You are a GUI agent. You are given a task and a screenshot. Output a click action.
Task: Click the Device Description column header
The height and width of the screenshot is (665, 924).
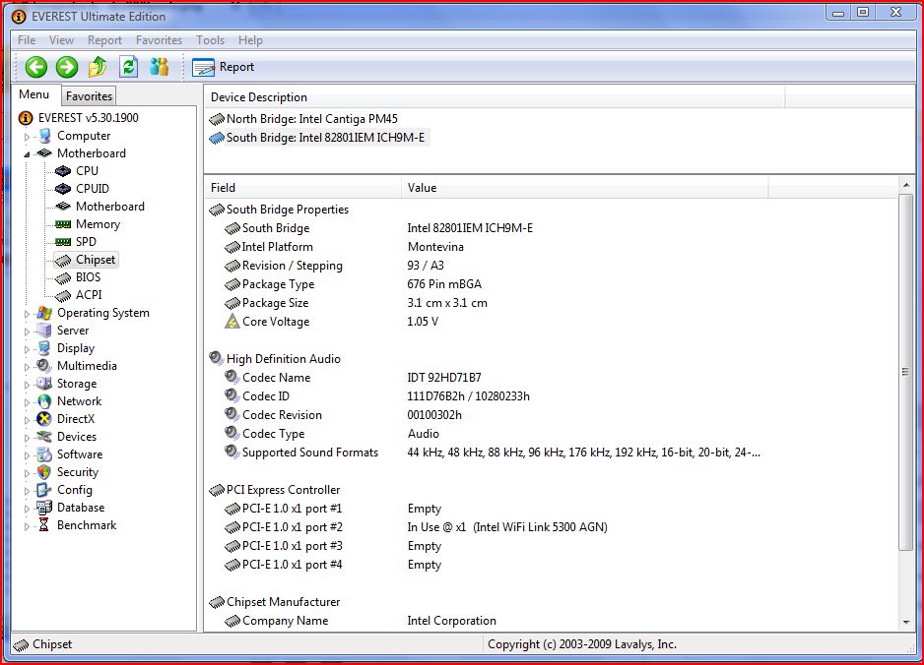click(495, 97)
